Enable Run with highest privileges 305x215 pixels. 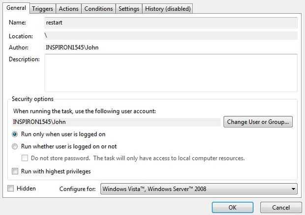(15, 171)
